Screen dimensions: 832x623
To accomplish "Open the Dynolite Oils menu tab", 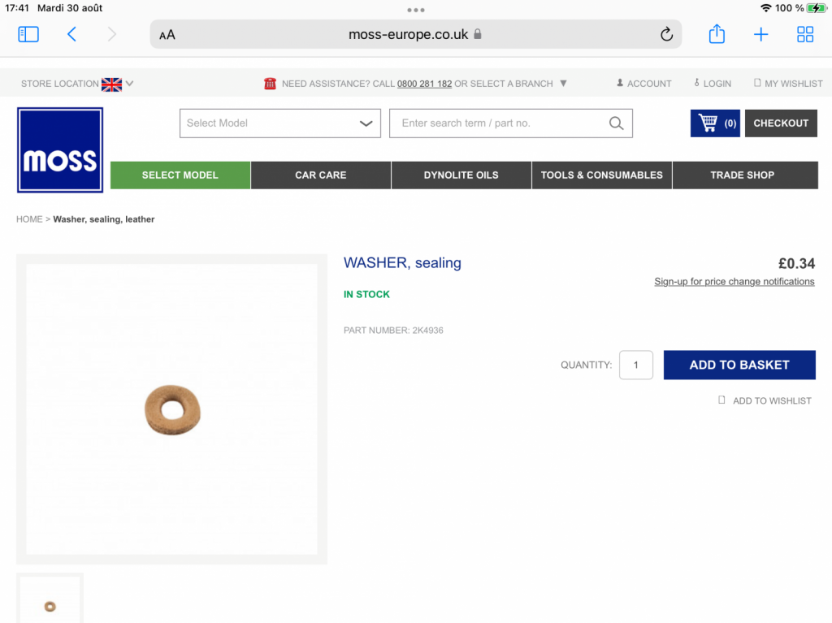I will point(461,175).
